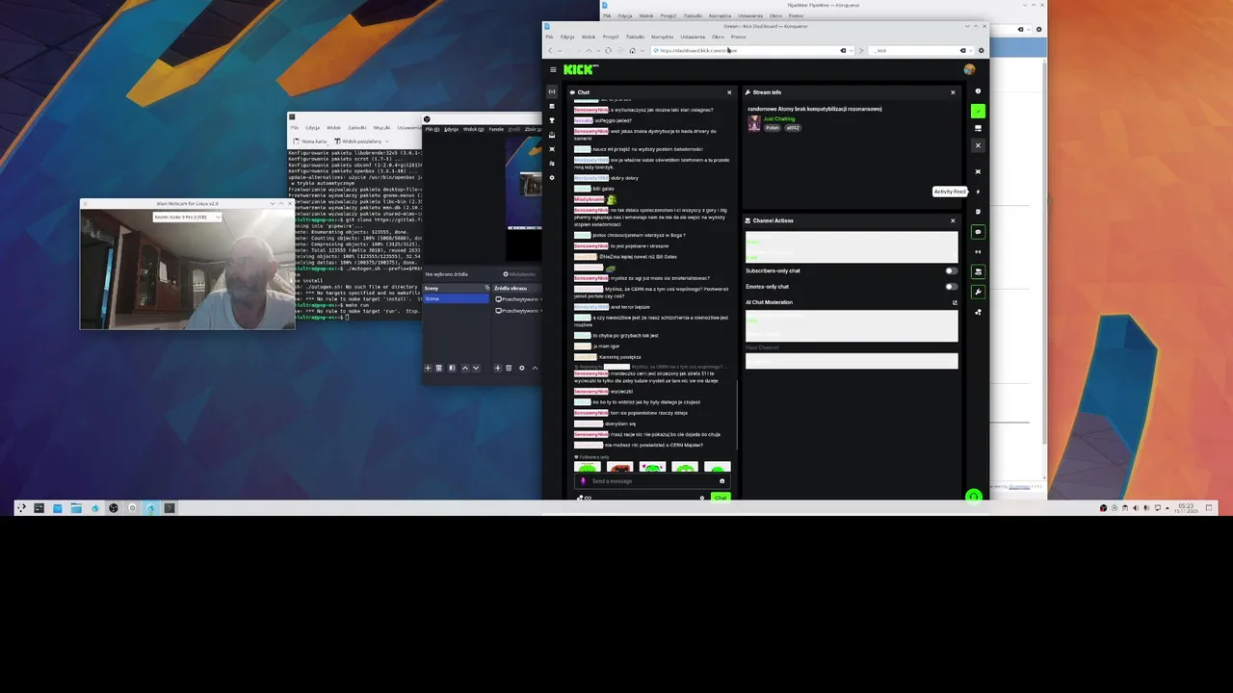Click the Kick logo
The height and width of the screenshot is (693, 1233).
(x=580, y=69)
